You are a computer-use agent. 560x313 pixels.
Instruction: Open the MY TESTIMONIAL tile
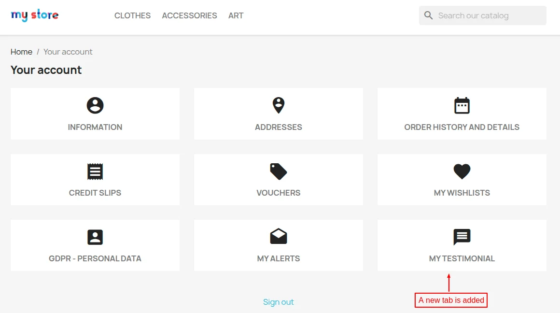pos(462,245)
